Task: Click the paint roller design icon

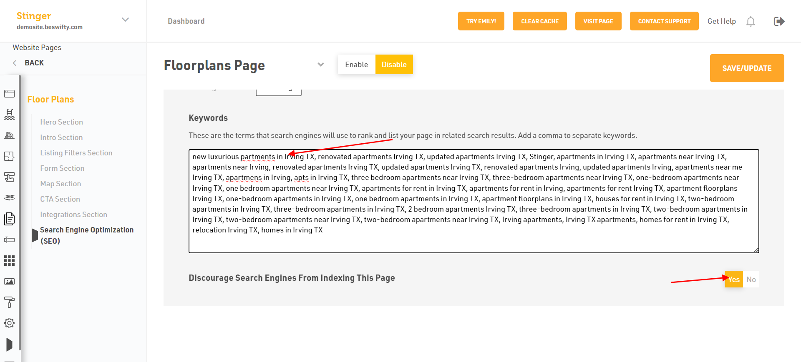Action: [9, 302]
